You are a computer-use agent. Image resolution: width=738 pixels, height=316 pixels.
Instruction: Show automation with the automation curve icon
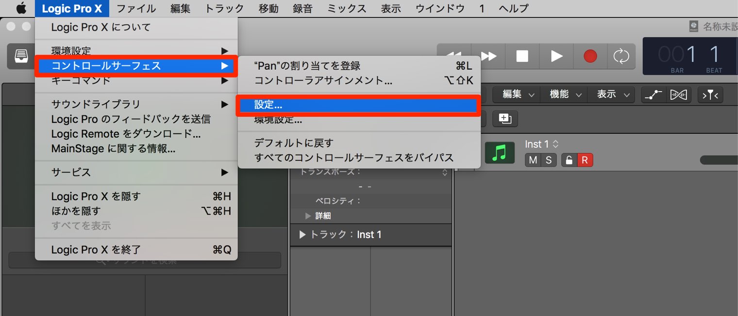pos(653,95)
